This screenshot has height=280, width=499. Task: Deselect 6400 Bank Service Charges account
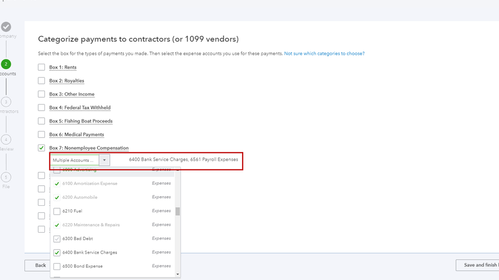57,253
